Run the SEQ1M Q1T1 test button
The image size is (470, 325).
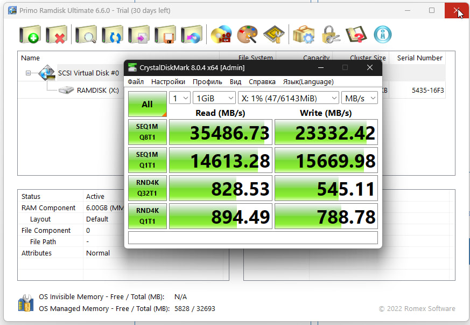point(147,160)
